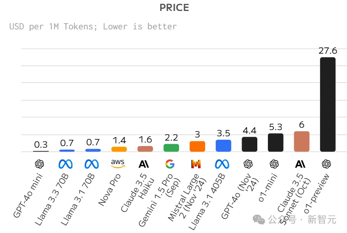Click the 27.6 value label

(328, 51)
